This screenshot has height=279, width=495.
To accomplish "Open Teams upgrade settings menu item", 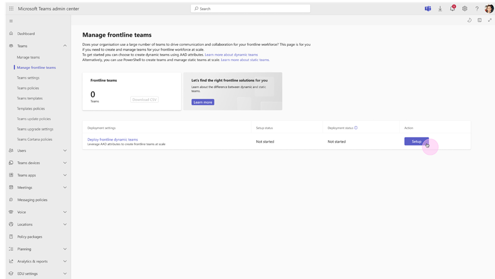I will pyautogui.click(x=35, y=129).
